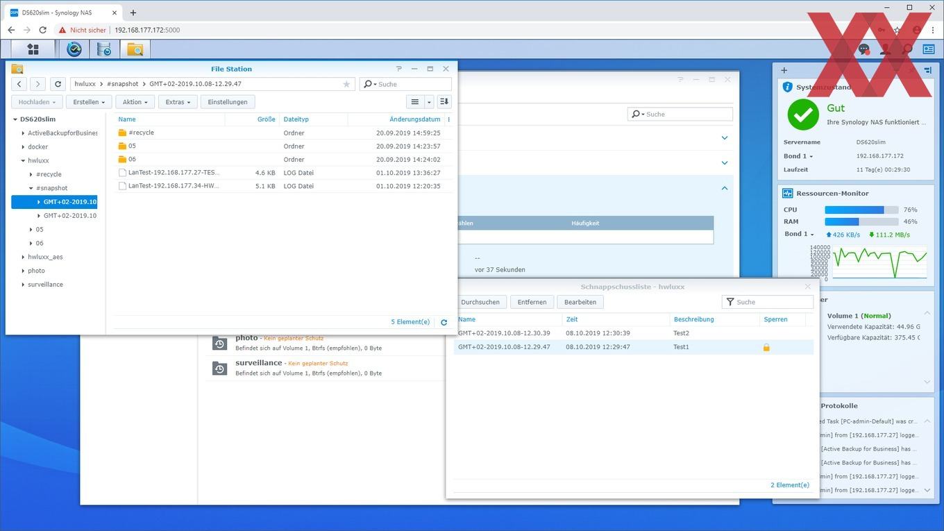The image size is (944, 531).
Task: Select #recycle folder in file list
Action: pos(283,133)
